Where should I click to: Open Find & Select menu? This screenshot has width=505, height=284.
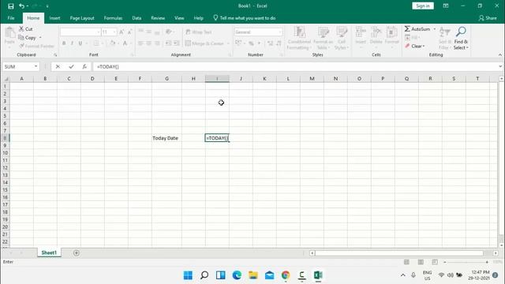point(461,38)
